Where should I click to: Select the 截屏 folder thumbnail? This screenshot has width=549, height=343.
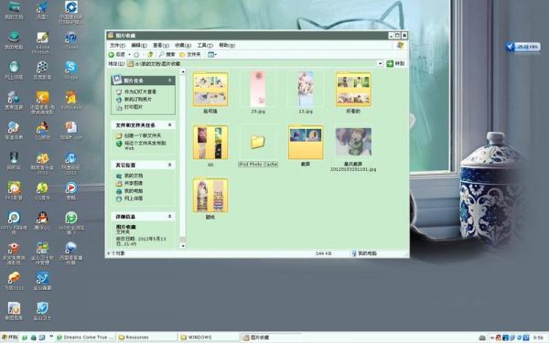[306, 143]
